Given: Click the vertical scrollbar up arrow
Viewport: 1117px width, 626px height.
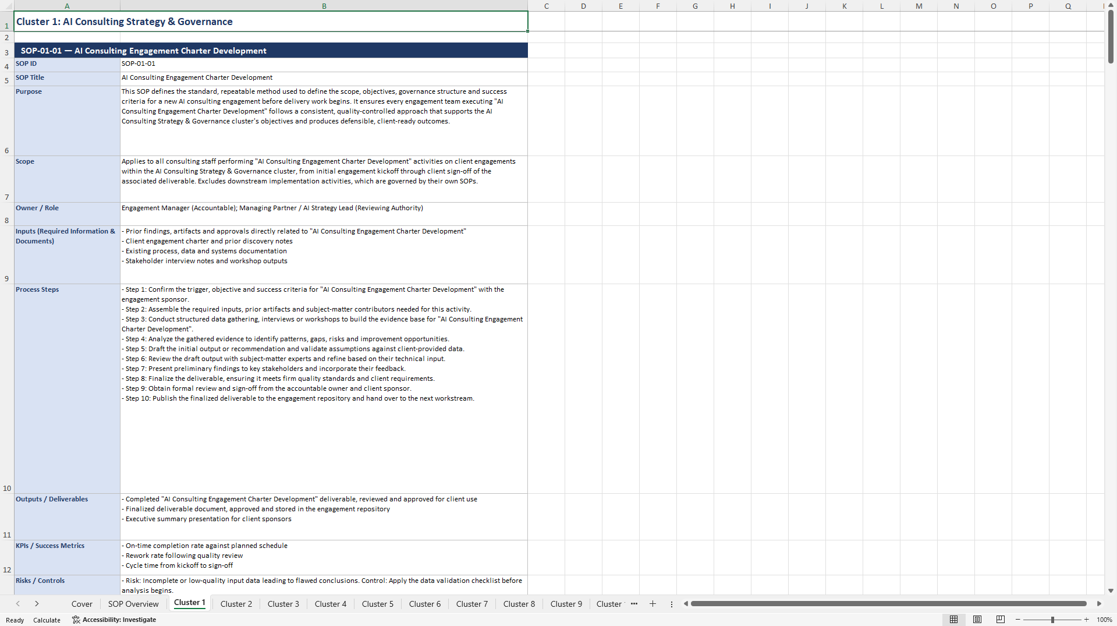Looking at the screenshot, I should click(1111, 5).
